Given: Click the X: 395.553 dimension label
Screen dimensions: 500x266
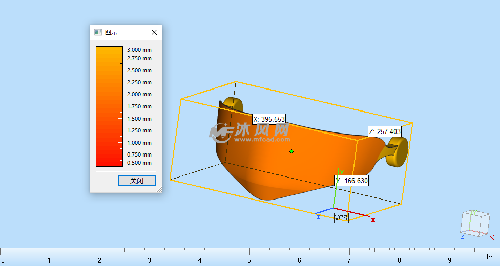Looking at the screenshot, I should tap(269, 119).
